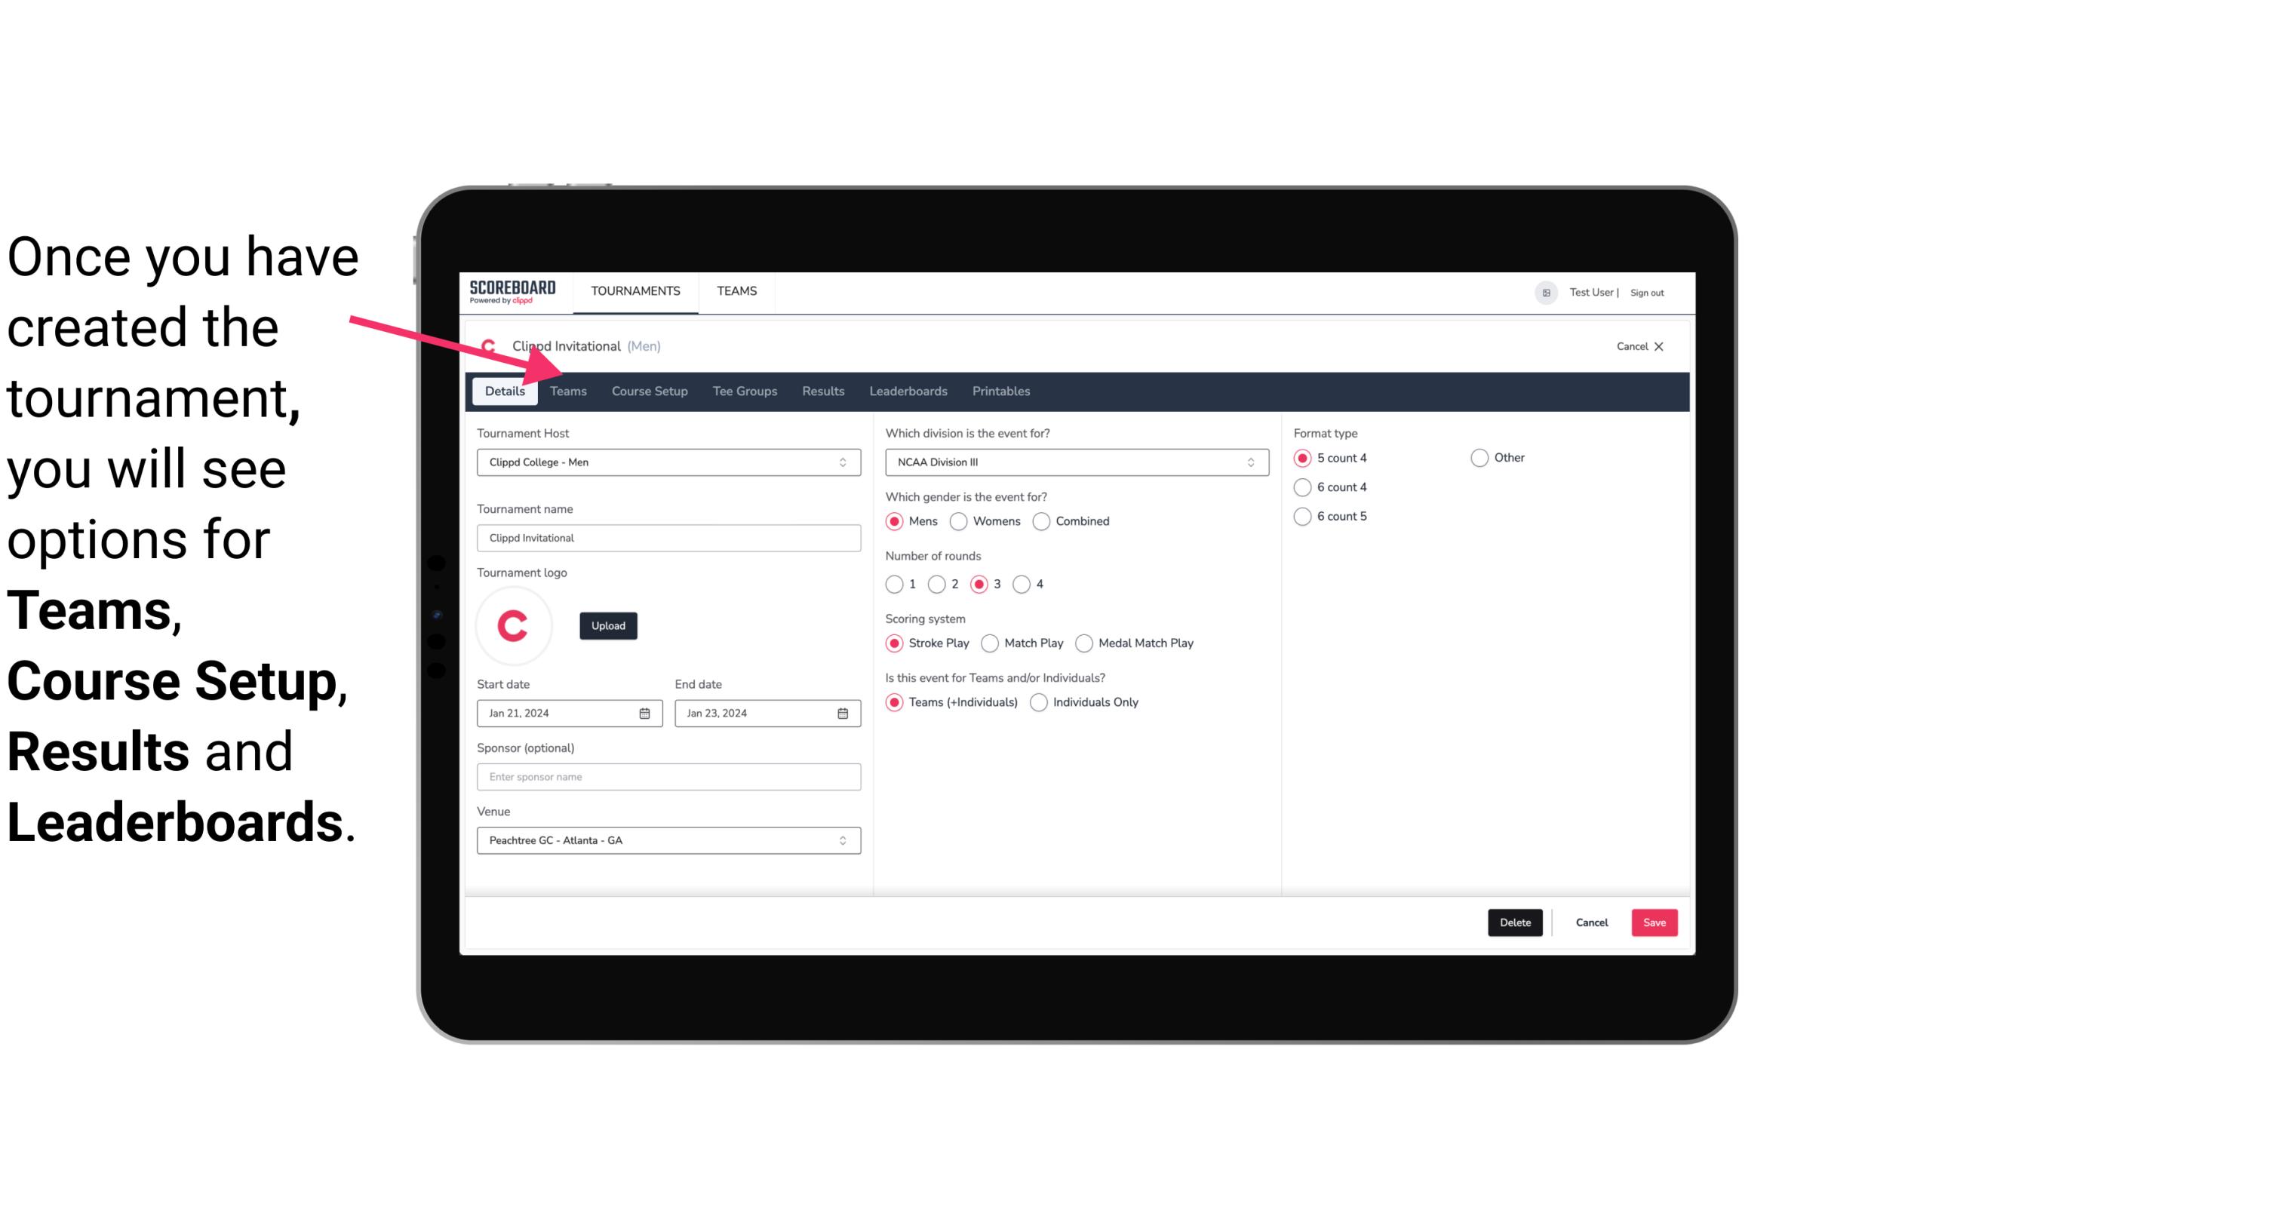The image size is (2283, 1228).
Task: Click the Upload tournament logo button
Action: click(x=607, y=625)
